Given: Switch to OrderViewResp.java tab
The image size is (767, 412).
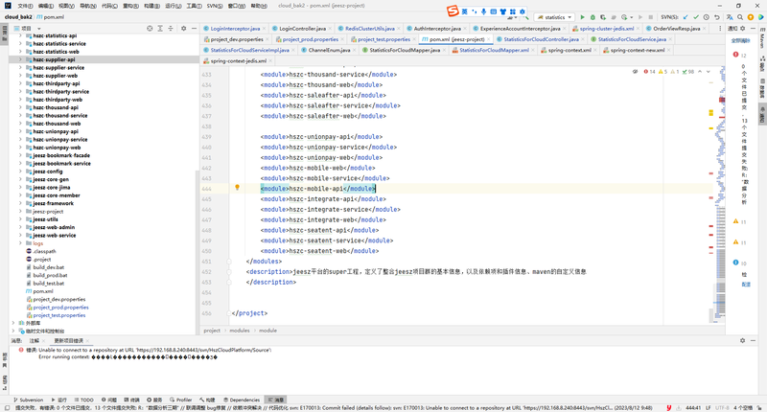Looking at the screenshot, I should [677, 29].
